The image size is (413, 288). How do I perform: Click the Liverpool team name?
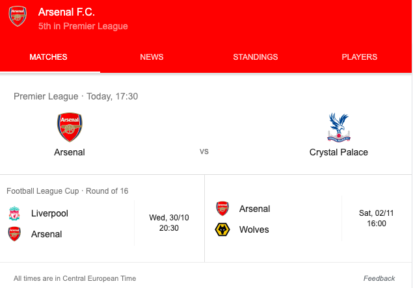[x=49, y=213]
